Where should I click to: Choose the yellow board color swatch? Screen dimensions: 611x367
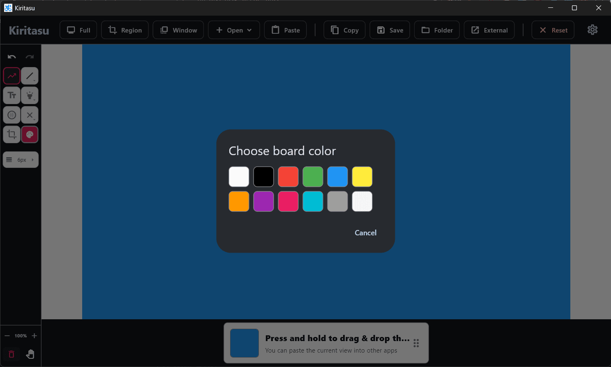click(x=362, y=177)
